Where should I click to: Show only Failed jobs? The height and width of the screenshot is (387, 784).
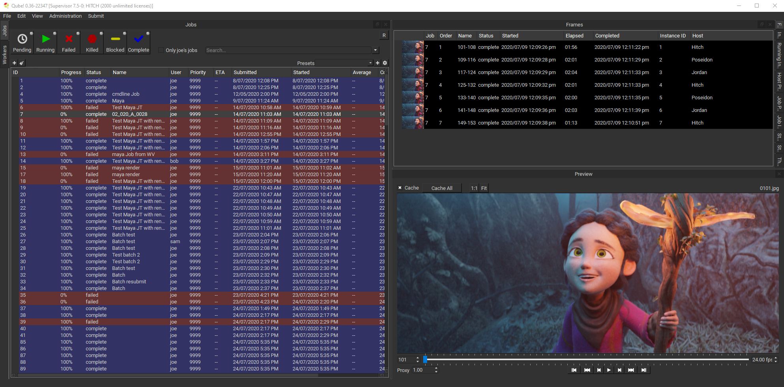pos(69,43)
